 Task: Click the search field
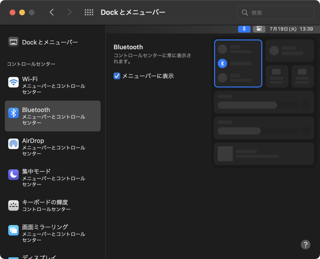(x=275, y=13)
